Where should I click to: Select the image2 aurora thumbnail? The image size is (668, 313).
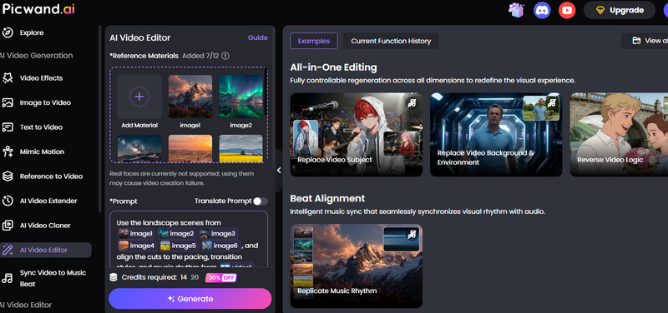coord(240,97)
